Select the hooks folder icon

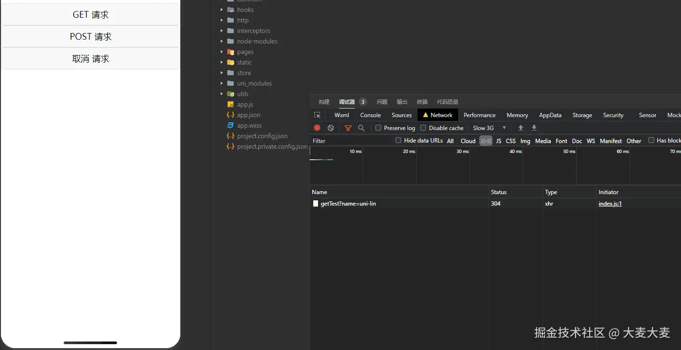click(231, 10)
